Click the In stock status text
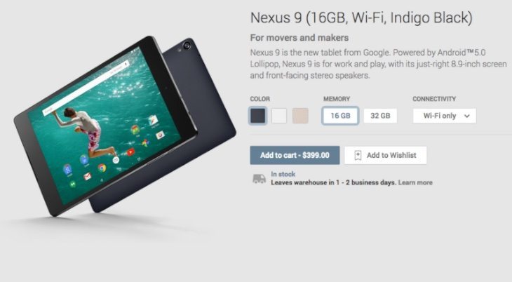 pos(283,174)
